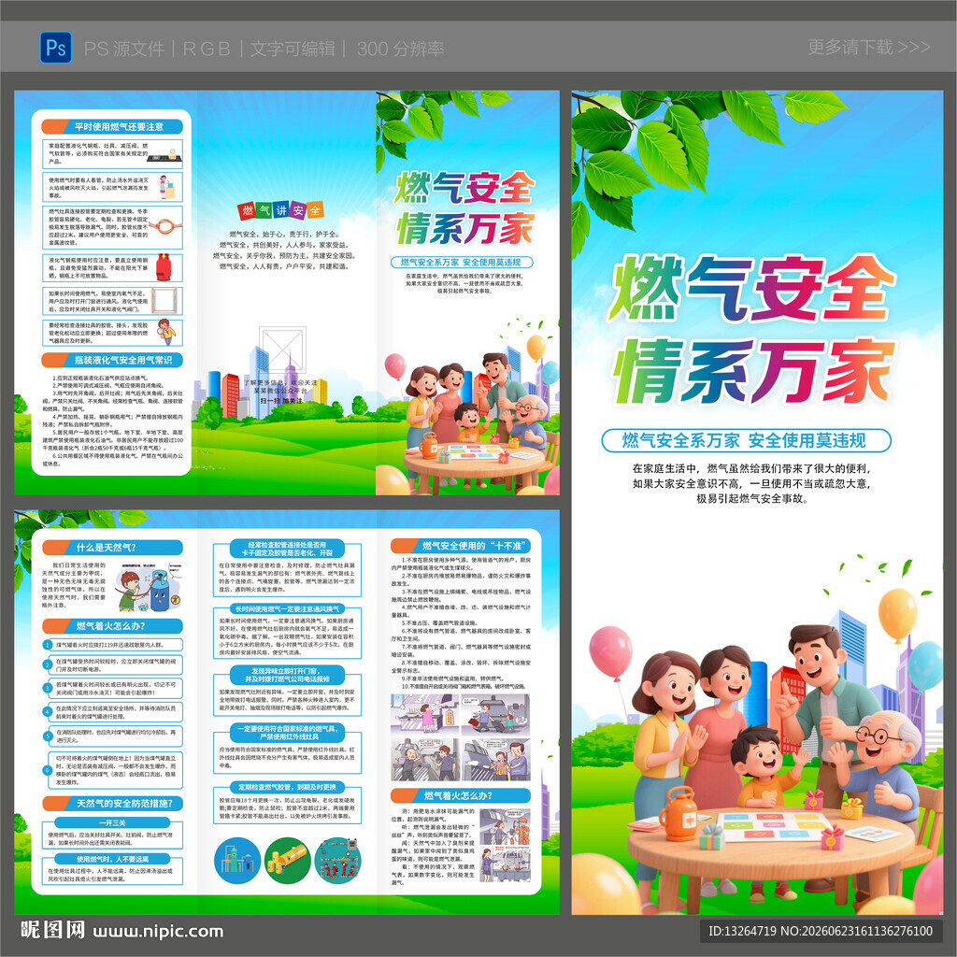957x957 pixels.
Task: Click the 燃气安全系万家 安全使用莫违规 banner on cover
Action: 746,441
